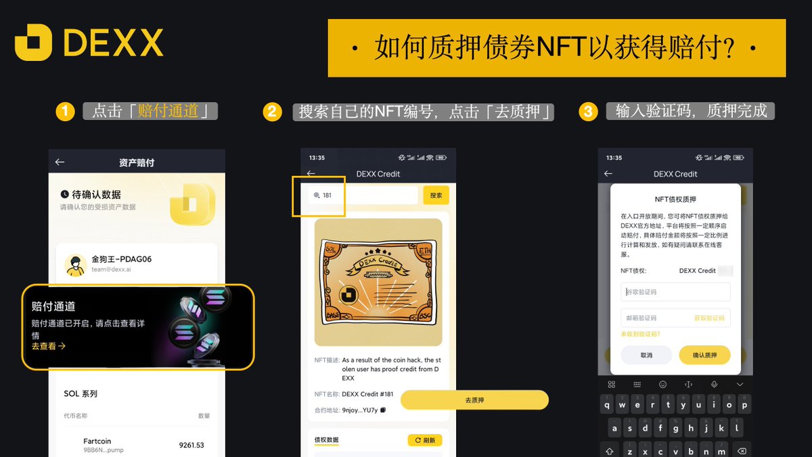This screenshot has width=812, height=457.
Task: Focus the 谷歌验证码 input field
Action: coord(675,292)
